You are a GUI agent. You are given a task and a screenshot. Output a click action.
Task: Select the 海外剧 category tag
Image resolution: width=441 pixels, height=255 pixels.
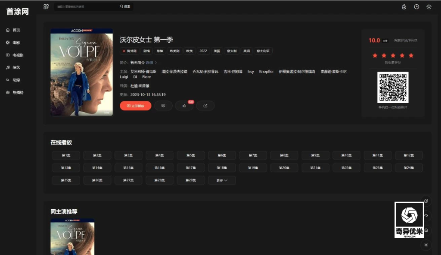pyautogui.click(x=129, y=51)
